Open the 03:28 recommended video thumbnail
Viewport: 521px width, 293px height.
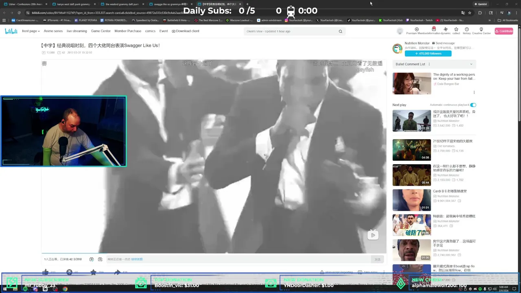click(412, 121)
